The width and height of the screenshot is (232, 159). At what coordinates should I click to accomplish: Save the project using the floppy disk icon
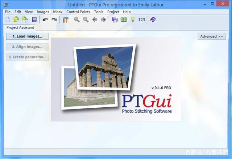(34, 20)
